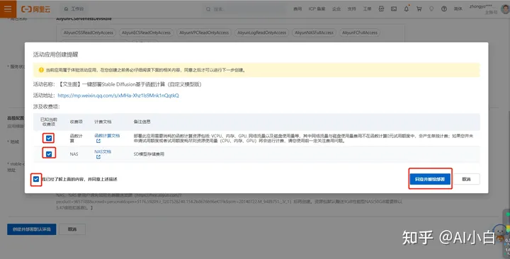Viewport: 510px width, 259px height.
Task: Click the AliyunLogReadOnlyAccess policy tag
Action: (261, 33)
